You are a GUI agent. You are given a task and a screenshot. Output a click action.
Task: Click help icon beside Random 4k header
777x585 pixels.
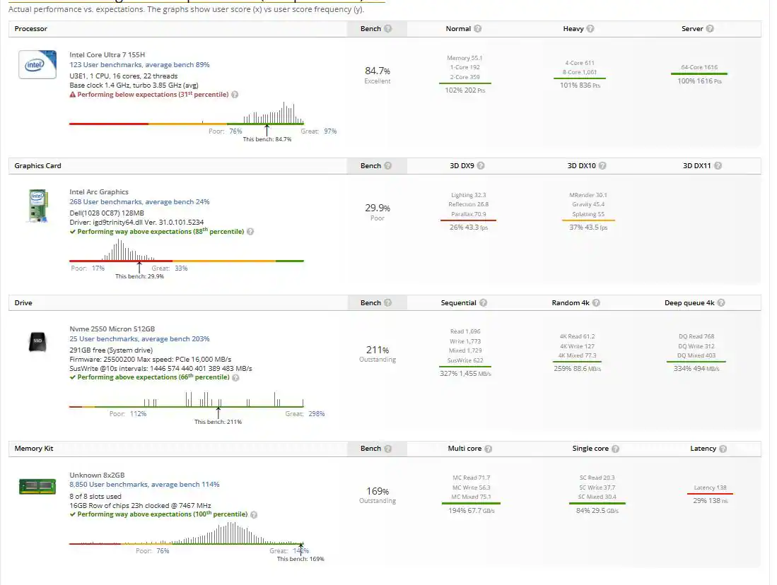[x=596, y=303]
